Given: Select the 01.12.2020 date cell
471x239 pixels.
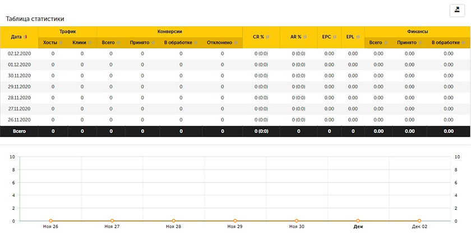Looking at the screenshot, I should (x=19, y=65).
